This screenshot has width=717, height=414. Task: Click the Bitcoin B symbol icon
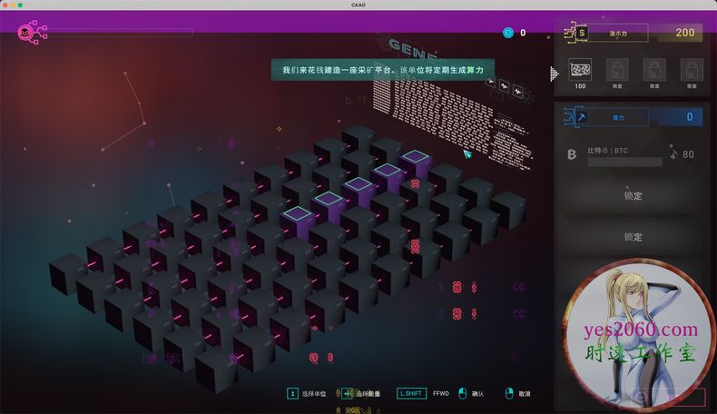[x=572, y=154]
